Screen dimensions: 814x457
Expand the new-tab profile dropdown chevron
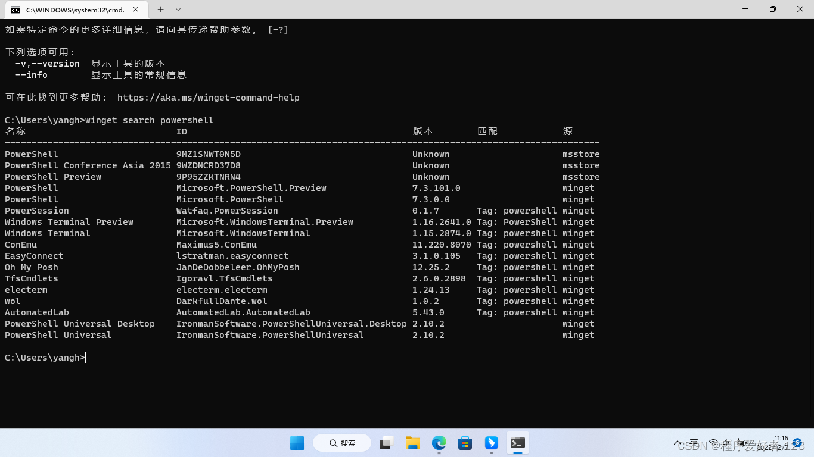[x=178, y=10]
